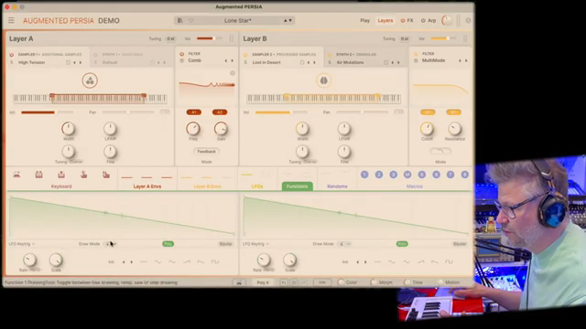Open the Layer B Envs tab
This screenshot has width=586, height=329.
click(208, 186)
